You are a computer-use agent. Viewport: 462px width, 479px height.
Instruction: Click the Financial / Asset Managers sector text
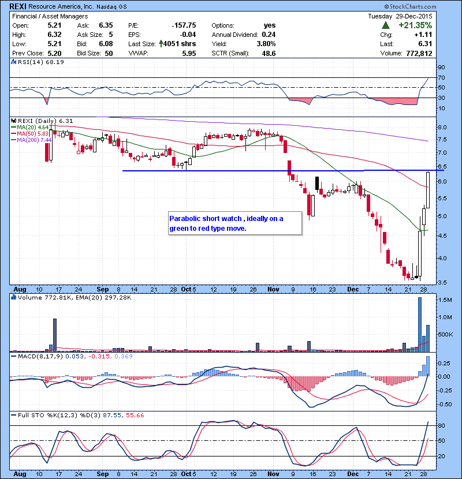pyautogui.click(x=50, y=16)
